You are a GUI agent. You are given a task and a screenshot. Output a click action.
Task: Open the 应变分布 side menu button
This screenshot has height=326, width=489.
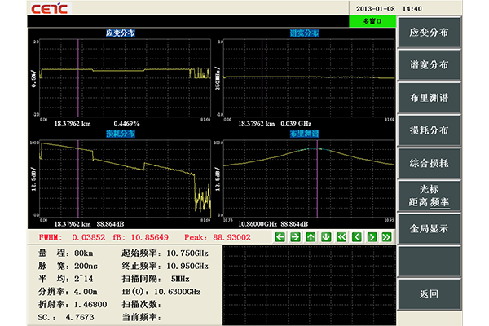pyautogui.click(x=440, y=33)
